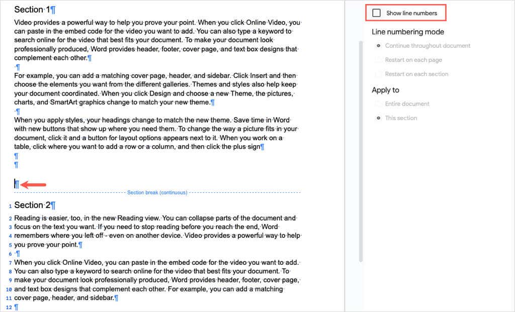Screen dimensions: 515x312
Task: Click the pilcrow after "Section 2" heading
Action: pyautogui.click(x=53, y=205)
